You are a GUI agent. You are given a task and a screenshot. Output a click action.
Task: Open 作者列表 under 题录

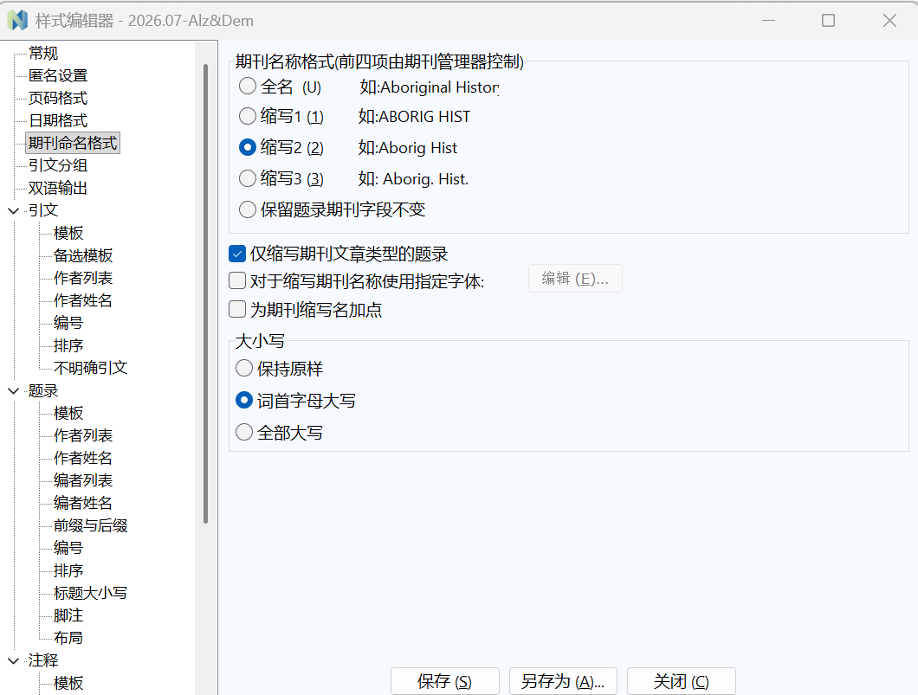tap(83, 435)
